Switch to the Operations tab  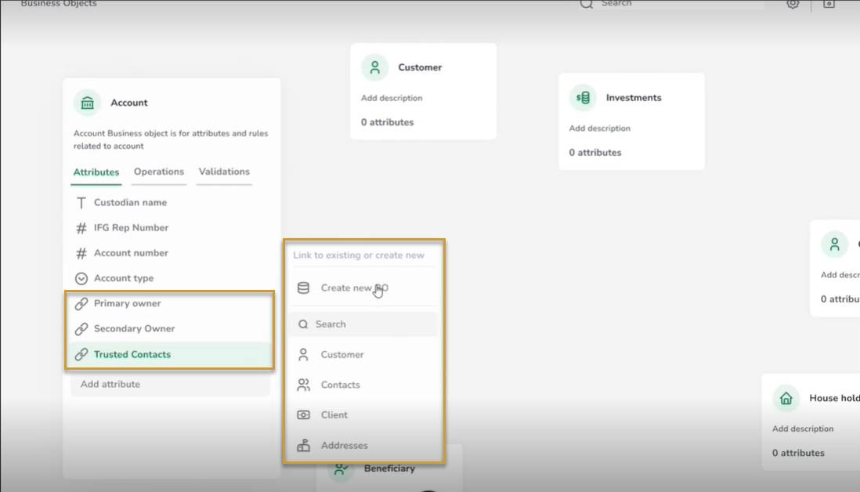[158, 172]
